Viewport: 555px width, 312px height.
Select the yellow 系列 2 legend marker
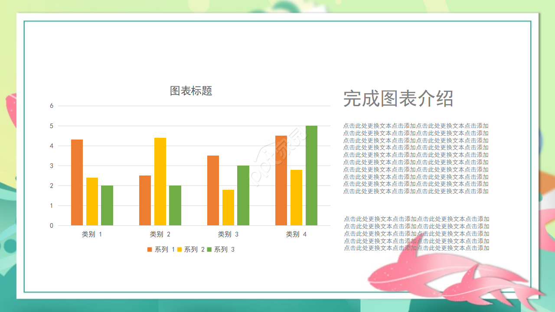click(x=179, y=249)
